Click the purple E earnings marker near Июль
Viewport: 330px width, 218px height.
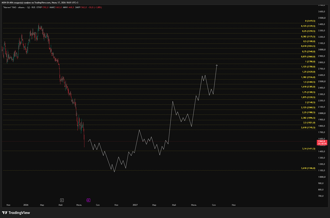pos(88,200)
